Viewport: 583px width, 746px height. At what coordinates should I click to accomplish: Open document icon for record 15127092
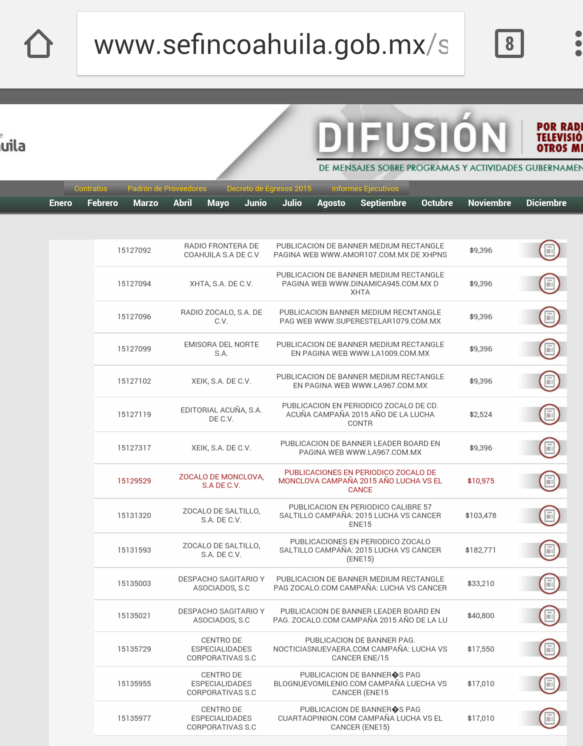549,250
